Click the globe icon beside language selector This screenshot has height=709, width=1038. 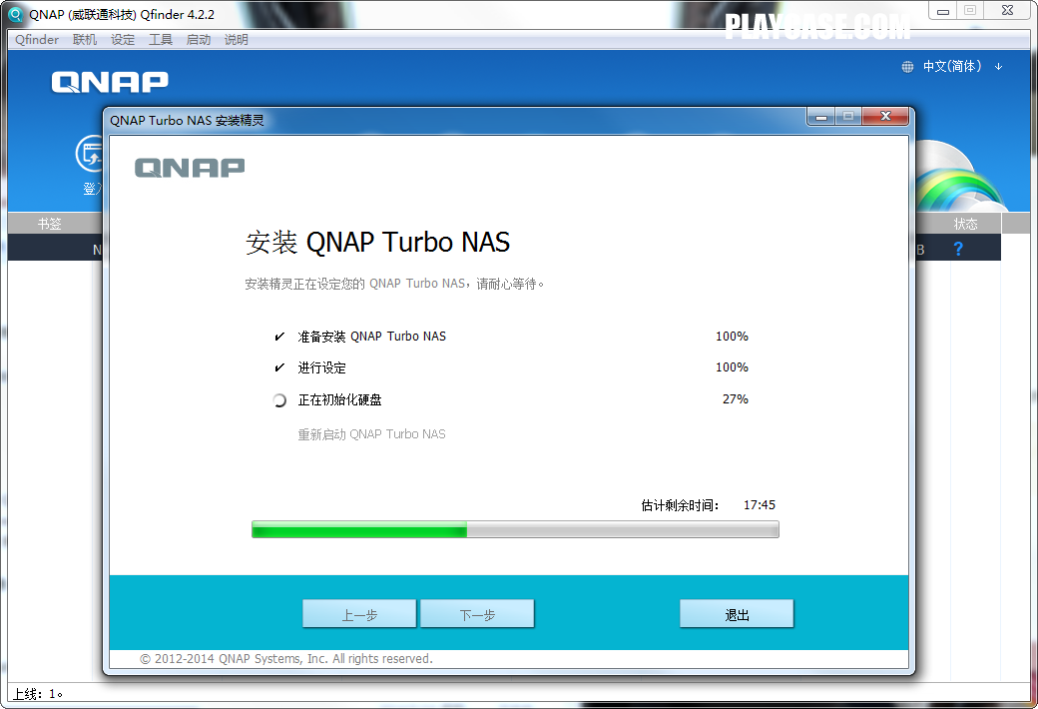(x=907, y=67)
